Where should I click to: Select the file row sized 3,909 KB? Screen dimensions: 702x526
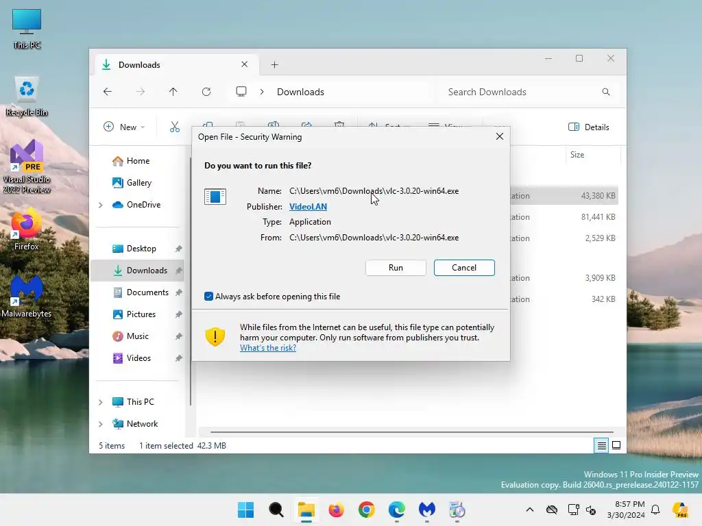[564, 278]
